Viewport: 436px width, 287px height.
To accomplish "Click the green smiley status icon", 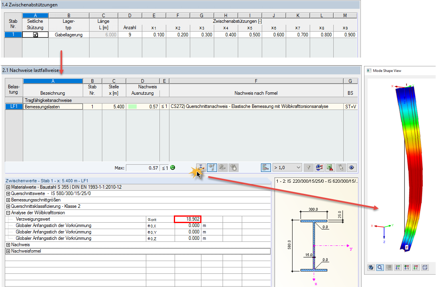I will coord(173,167).
